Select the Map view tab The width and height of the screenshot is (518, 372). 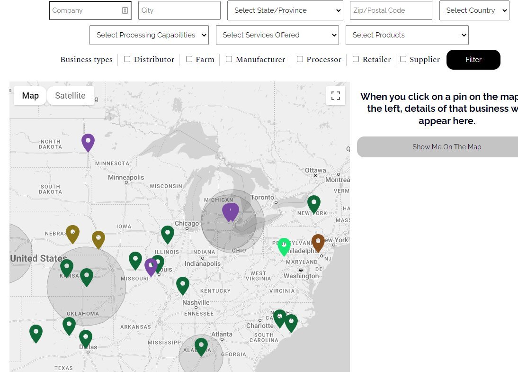coord(30,96)
